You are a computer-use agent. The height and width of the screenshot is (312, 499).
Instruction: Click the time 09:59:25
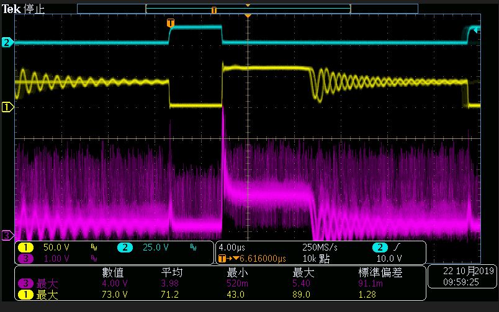[461, 282]
